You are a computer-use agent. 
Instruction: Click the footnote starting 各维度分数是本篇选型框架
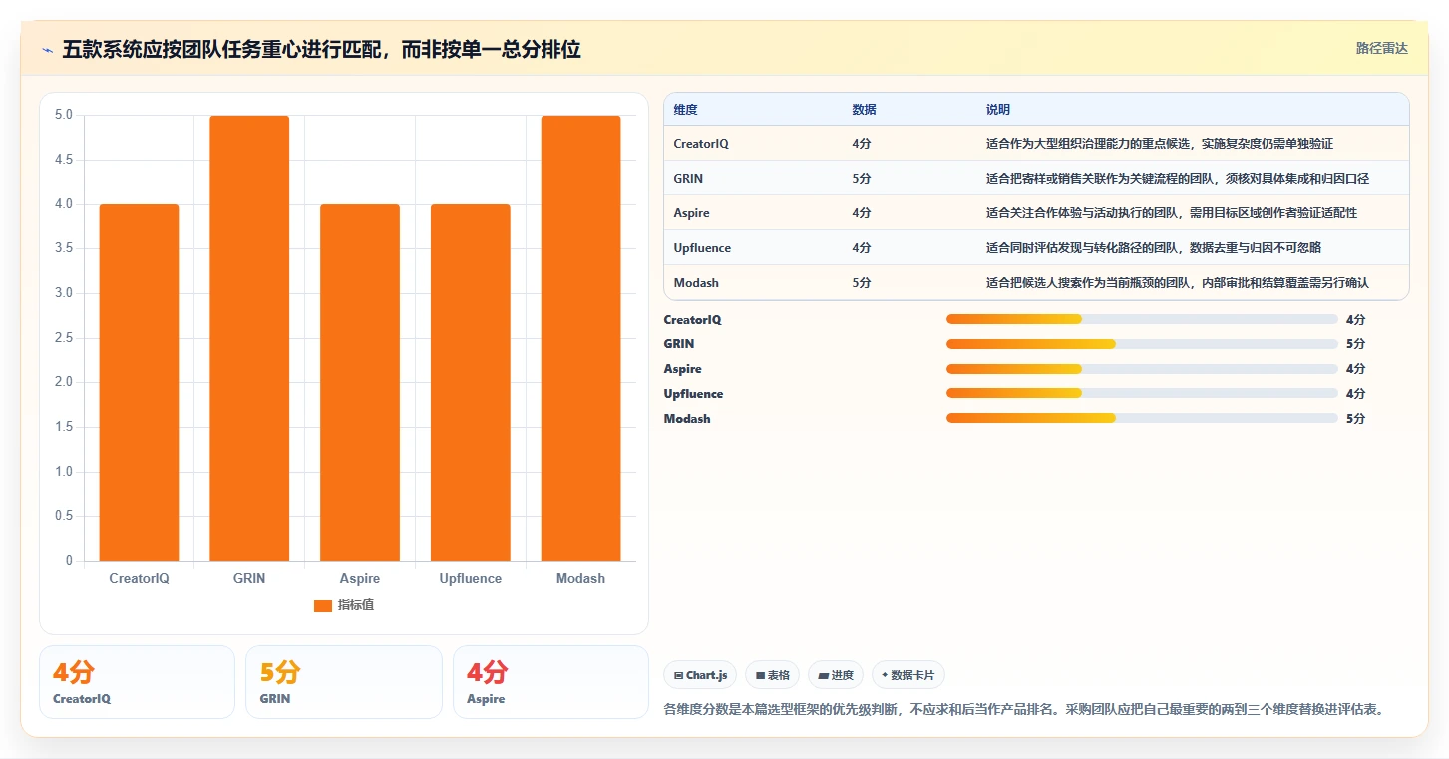pyautogui.click(x=1025, y=710)
